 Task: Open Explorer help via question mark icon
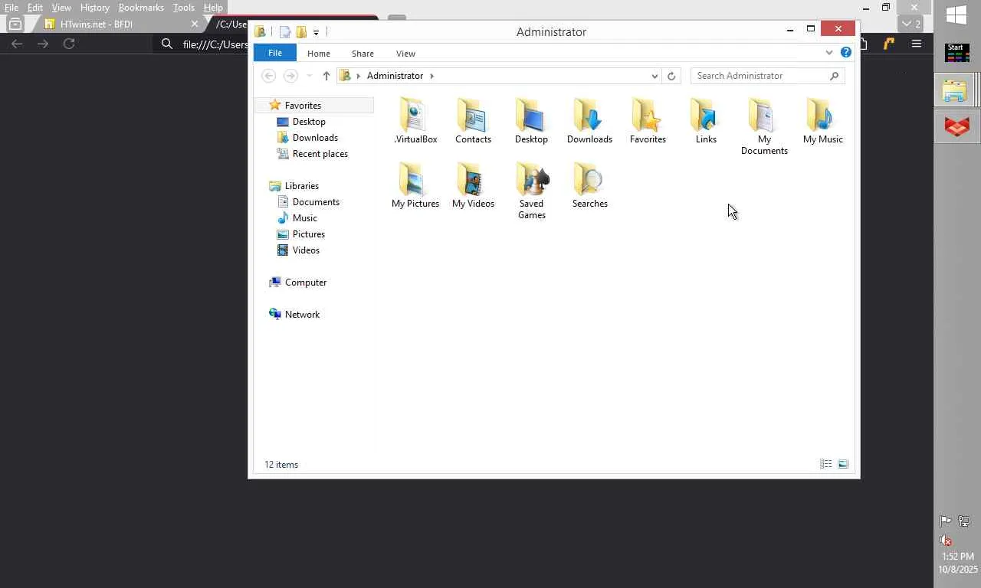tap(846, 53)
